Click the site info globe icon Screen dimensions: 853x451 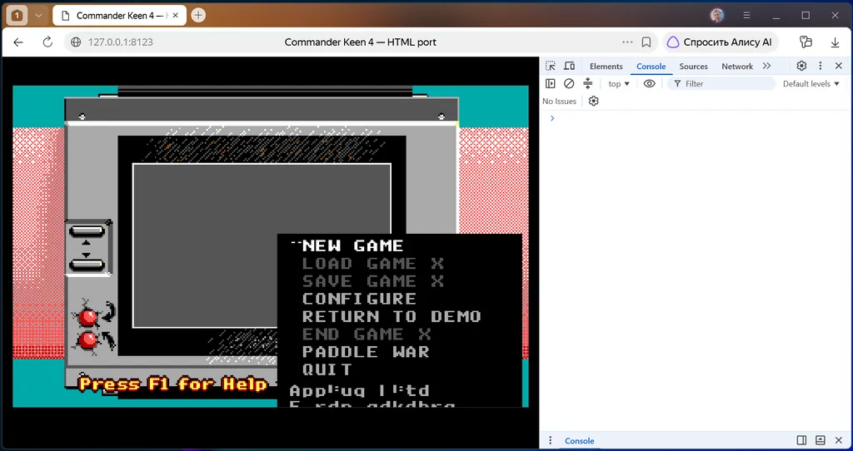pos(76,42)
